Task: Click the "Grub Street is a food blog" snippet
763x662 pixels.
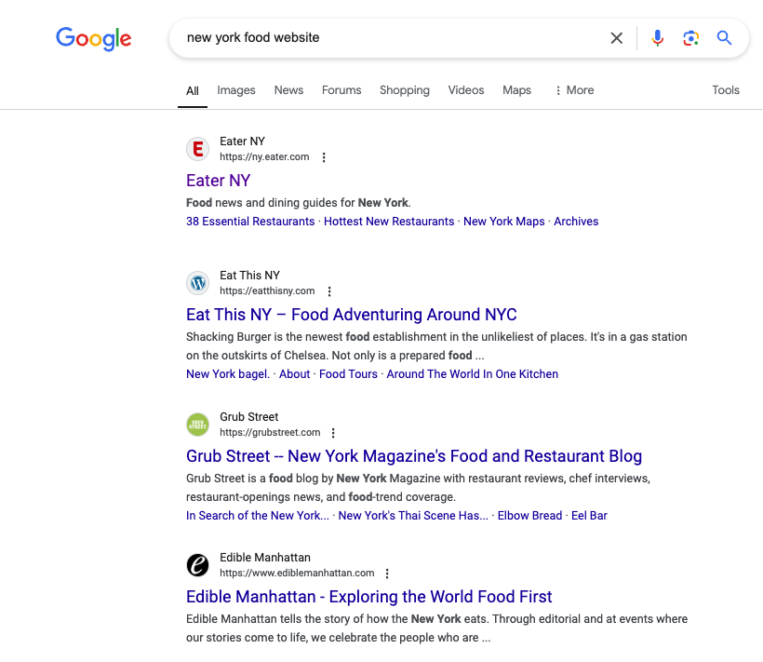Action: coord(418,488)
